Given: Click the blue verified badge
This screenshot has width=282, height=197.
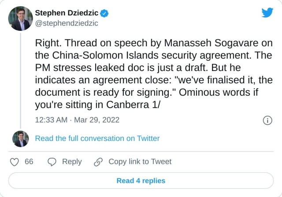Looking at the screenshot, I should (x=105, y=13).
